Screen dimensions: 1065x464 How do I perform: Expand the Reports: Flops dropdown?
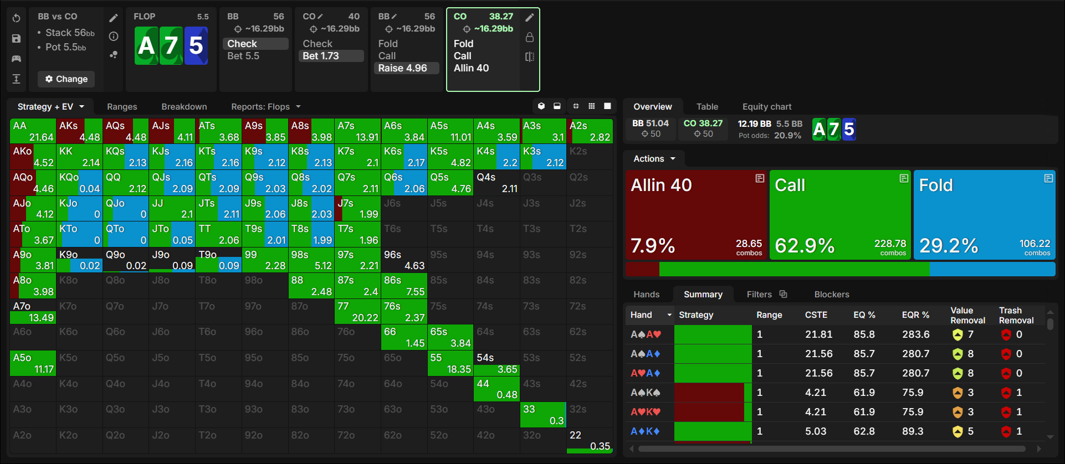click(266, 106)
